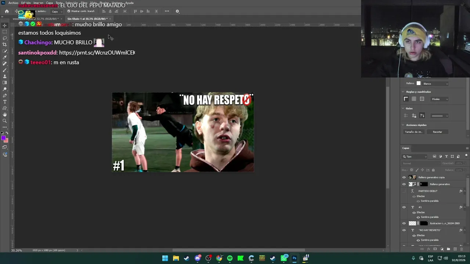This screenshot has width=470, height=264.
Task: Select the Eyedropper tool
Action: pyautogui.click(x=5, y=57)
